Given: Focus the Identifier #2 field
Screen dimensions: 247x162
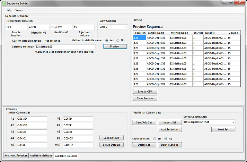Looking at the screenshot, I should [x=61, y=27].
